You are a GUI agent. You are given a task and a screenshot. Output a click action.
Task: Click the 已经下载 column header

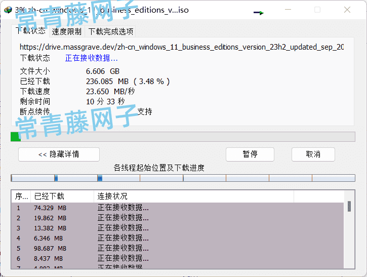[x=62, y=196]
